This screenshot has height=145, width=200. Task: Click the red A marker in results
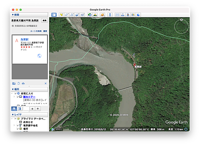17,41
